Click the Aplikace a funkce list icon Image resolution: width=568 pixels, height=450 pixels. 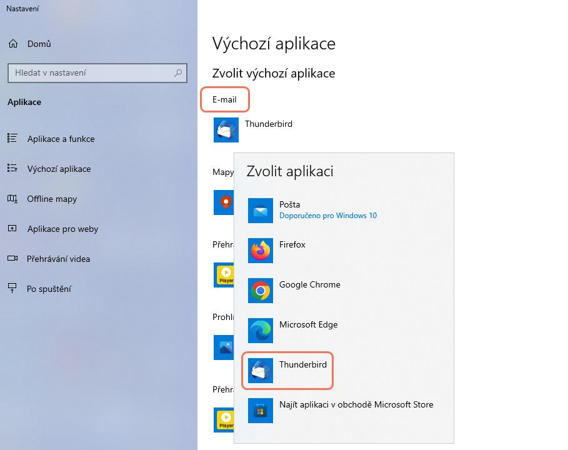(12, 138)
